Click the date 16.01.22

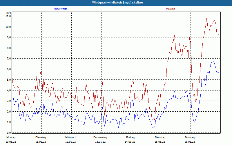[190, 142]
